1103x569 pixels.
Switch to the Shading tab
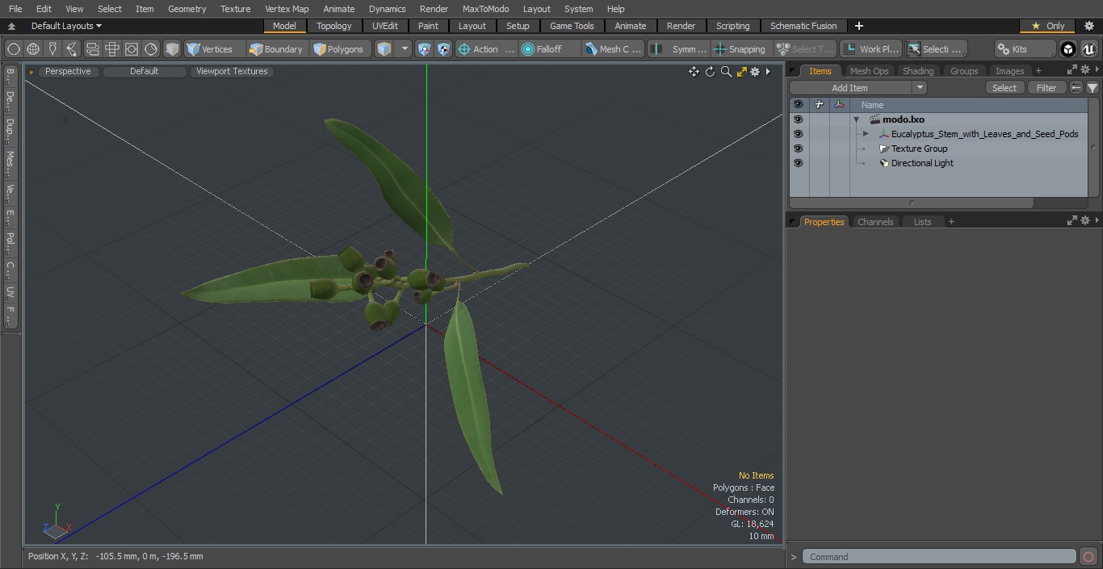(x=918, y=71)
